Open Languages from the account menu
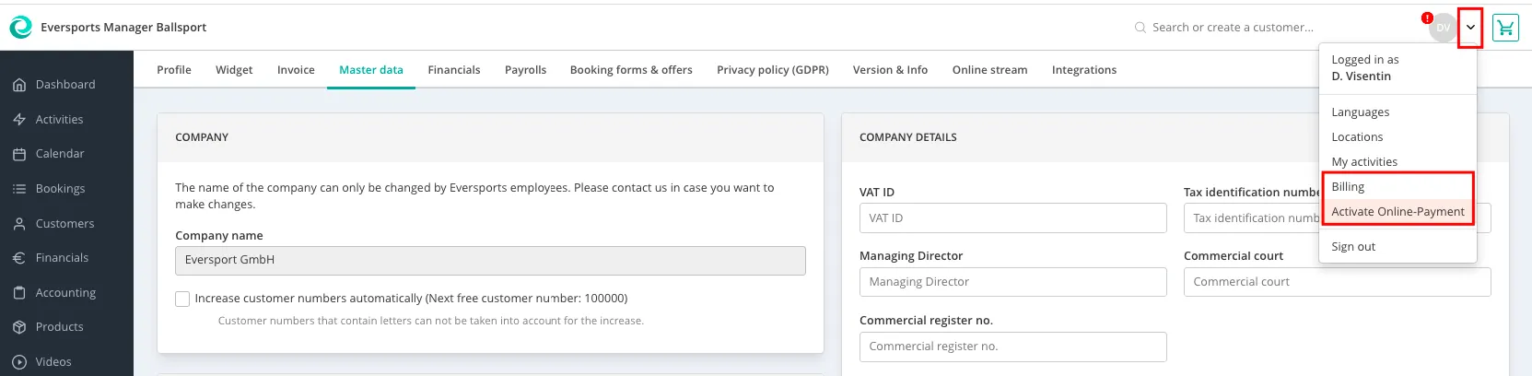The width and height of the screenshot is (1532, 376). tap(1360, 112)
